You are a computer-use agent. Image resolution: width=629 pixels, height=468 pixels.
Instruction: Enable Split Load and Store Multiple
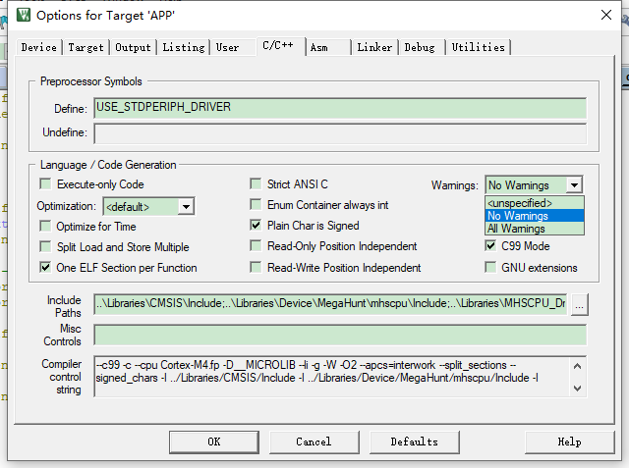(45, 246)
